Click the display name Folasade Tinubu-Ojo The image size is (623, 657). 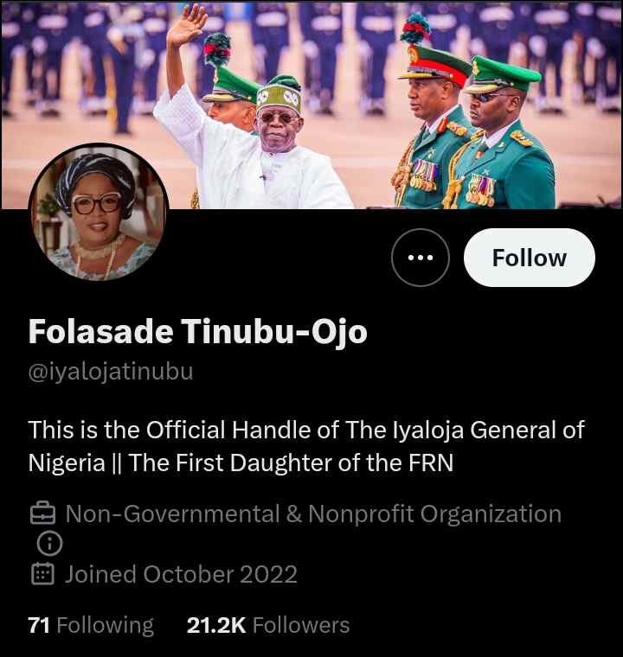pyautogui.click(x=198, y=331)
